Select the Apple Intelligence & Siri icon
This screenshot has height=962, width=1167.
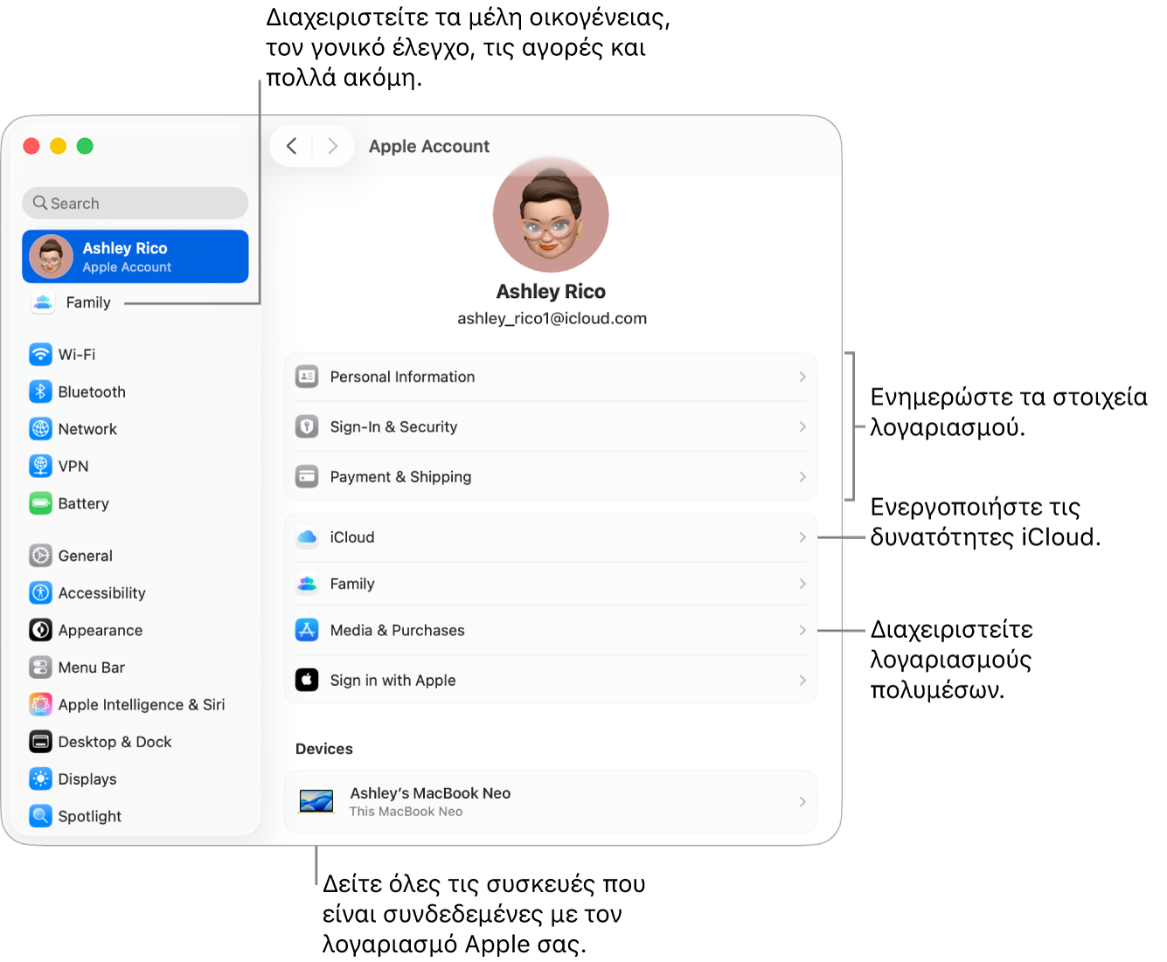(x=41, y=704)
